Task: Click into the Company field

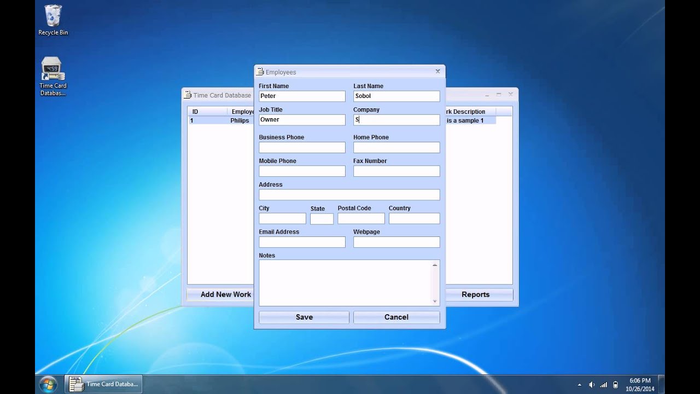Action: (x=396, y=120)
